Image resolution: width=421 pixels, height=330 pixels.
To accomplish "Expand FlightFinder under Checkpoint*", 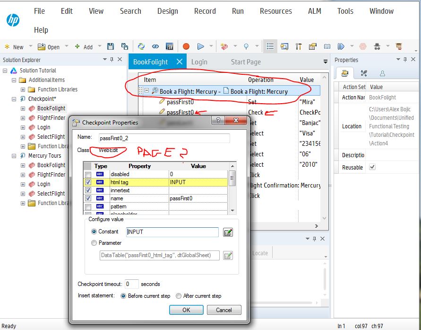I will coord(23,118).
